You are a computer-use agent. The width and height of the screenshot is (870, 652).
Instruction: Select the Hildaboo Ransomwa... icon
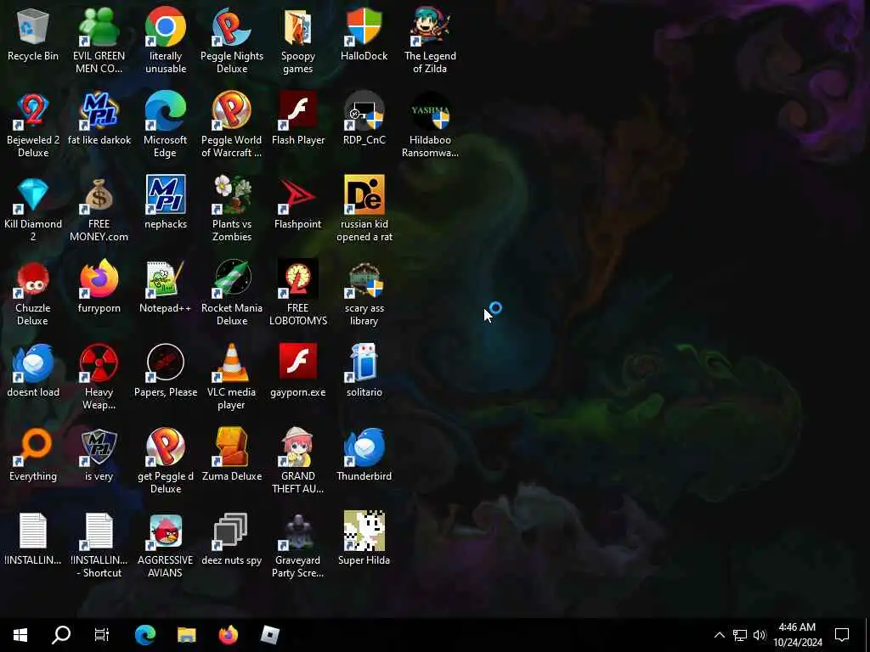tap(430, 125)
